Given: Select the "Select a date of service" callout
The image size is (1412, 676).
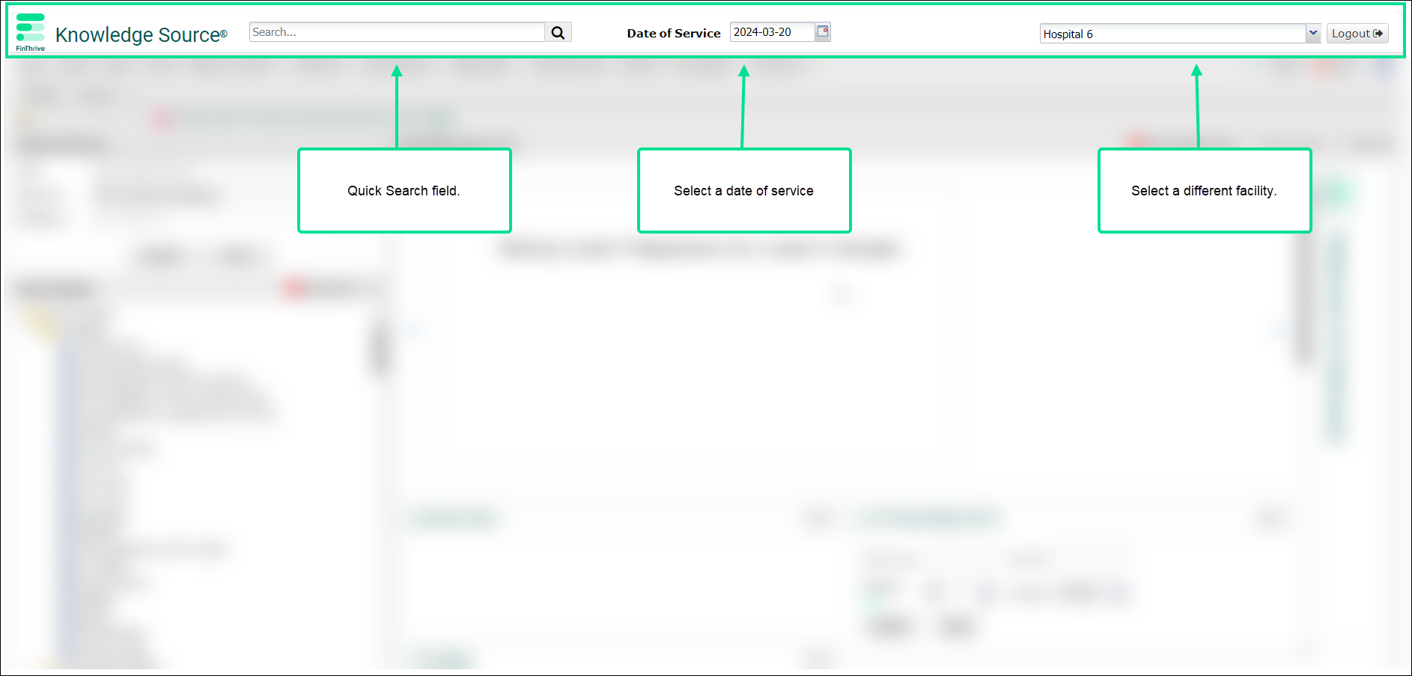Looking at the screenshot, I should [743, 191].
